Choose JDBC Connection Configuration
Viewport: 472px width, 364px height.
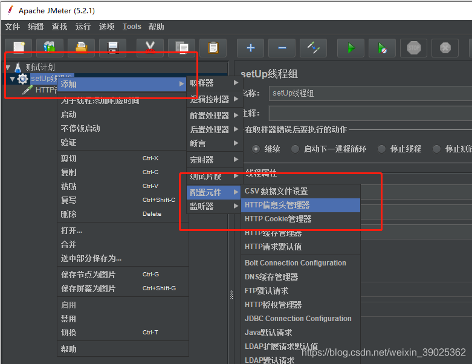[x=300, y=319]
